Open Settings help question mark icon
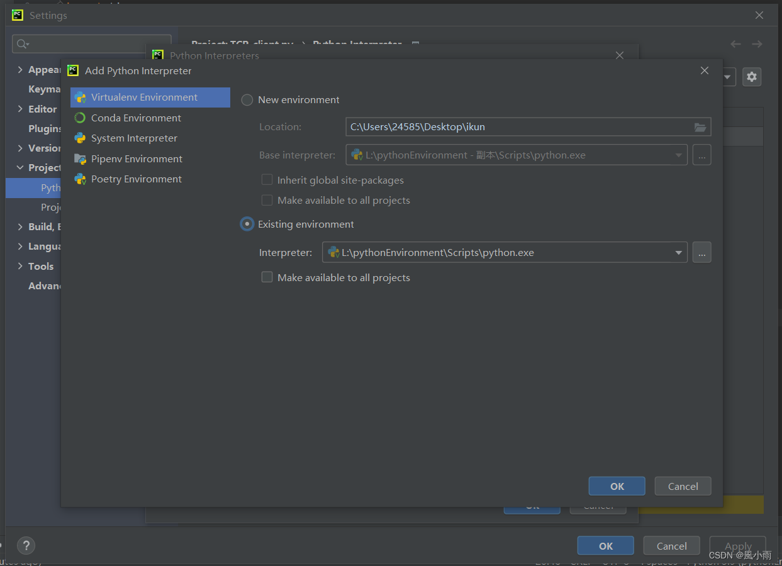The image size is (782, 566). (x=26, y=545)
